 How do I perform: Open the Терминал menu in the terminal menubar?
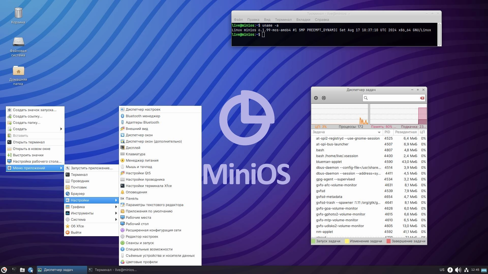pos(283,20)
